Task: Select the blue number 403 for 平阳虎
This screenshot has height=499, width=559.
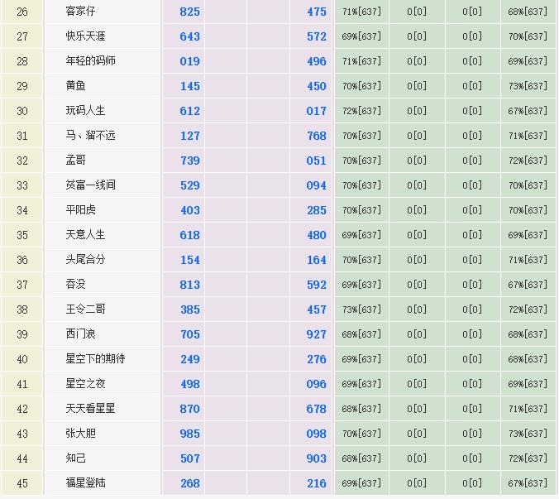Action: 190,210
